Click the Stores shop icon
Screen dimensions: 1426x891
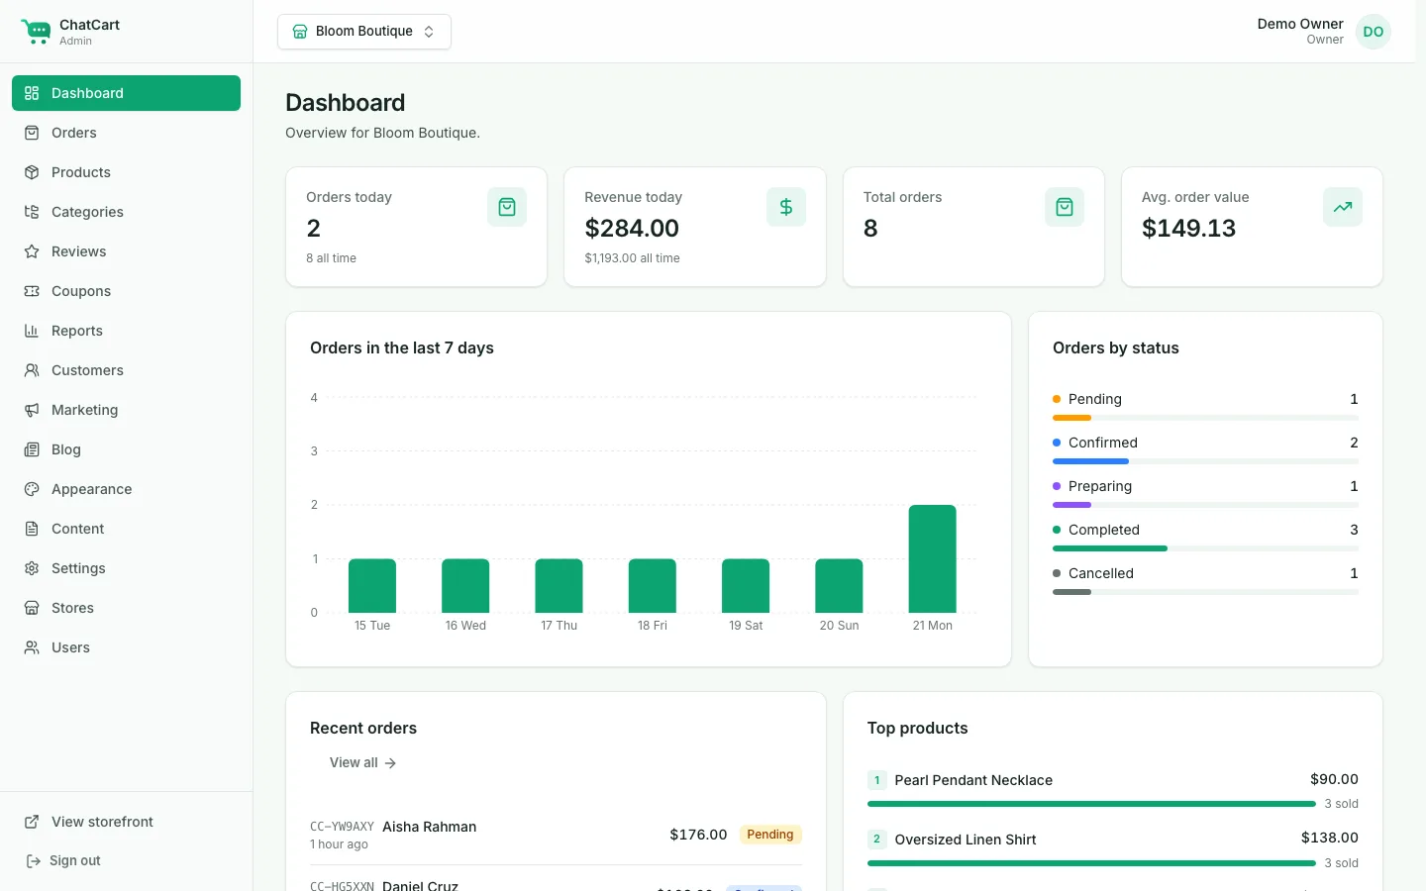click(x=32, y=608)
